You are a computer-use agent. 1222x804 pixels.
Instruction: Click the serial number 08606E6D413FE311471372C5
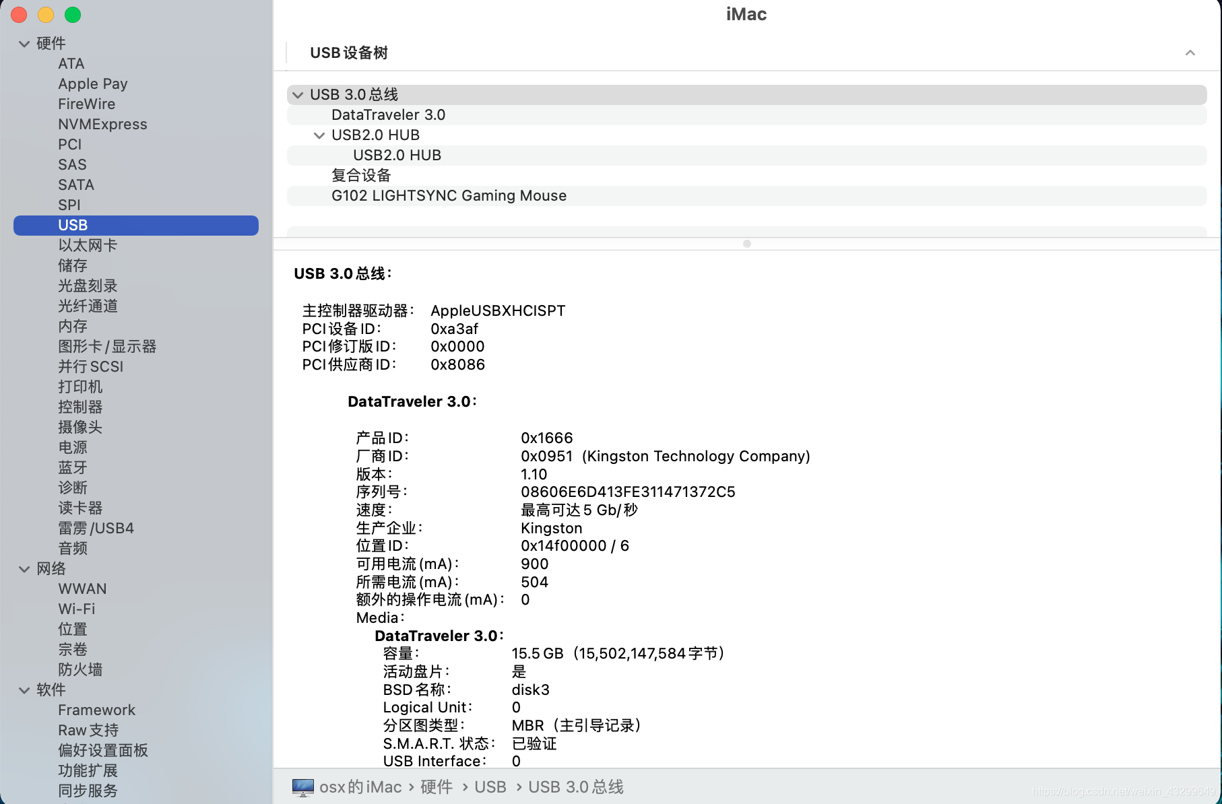click(x=628, y=492)
